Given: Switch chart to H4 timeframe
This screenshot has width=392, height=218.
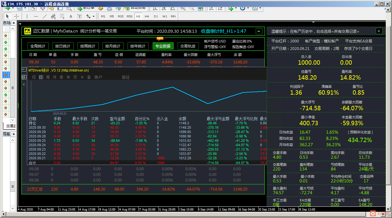Looking at the screenshot, I should click(x=147, y=16).
